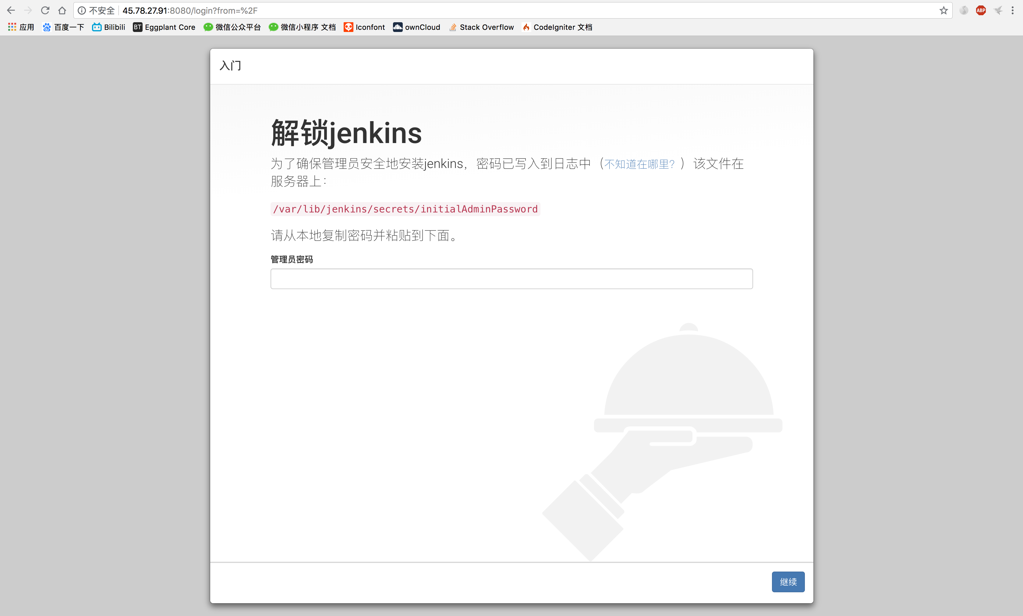
Task: Click the bird-shaped extension icon
Action: tap(998, 10)
